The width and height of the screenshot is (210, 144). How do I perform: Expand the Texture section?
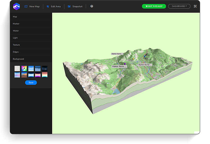pos(31,45)
